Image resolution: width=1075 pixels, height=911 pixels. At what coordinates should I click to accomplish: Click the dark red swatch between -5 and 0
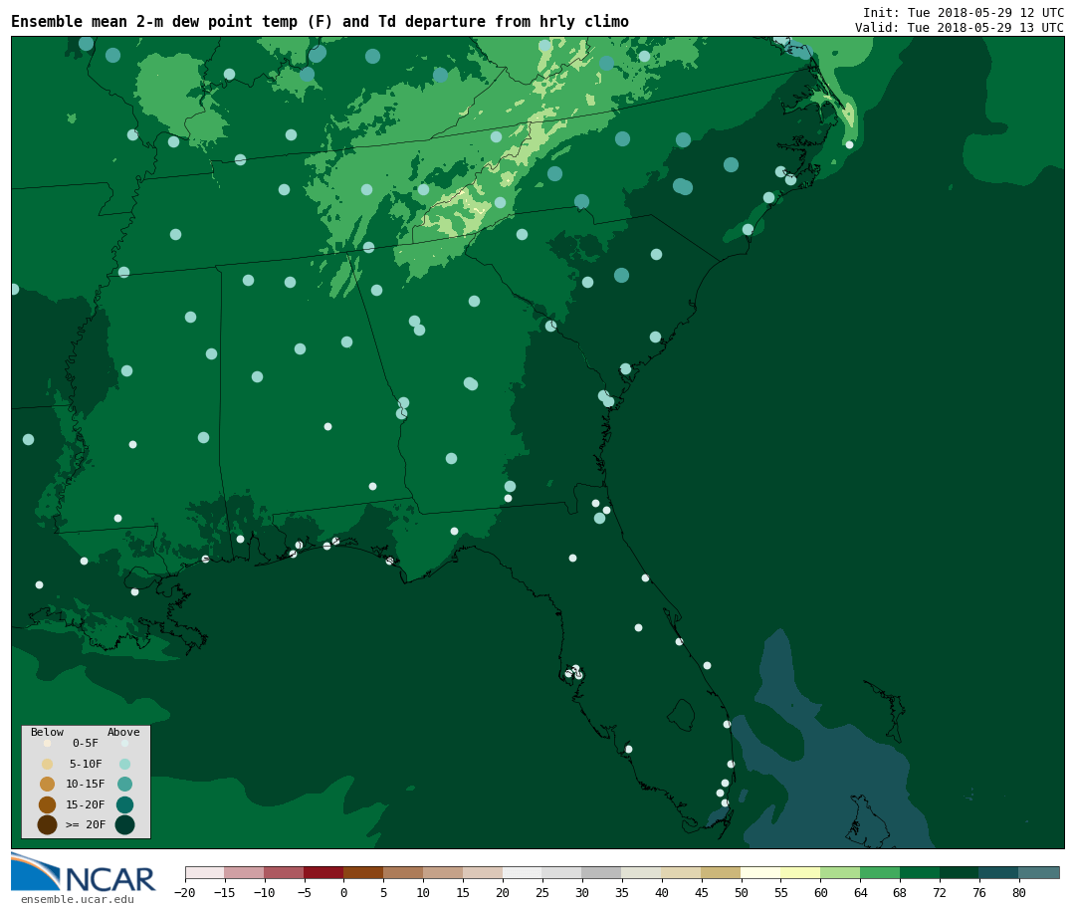click(323, 872)
